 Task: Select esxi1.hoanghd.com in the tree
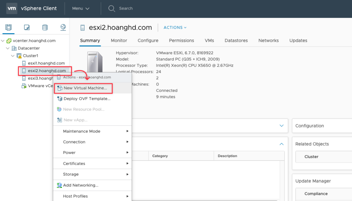pos(46,63)
